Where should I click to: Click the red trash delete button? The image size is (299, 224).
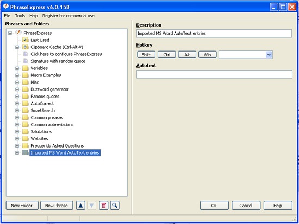[x=103, y=206]
